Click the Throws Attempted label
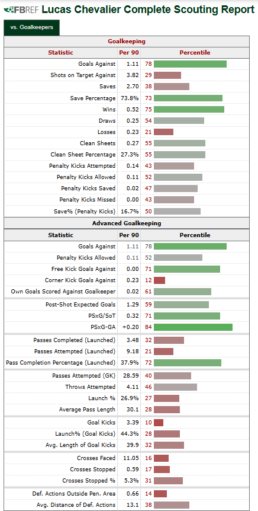 point(91,387)
